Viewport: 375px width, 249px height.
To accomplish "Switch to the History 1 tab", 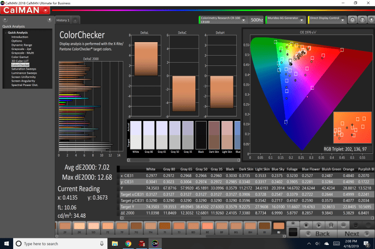I will pos(63,20).
